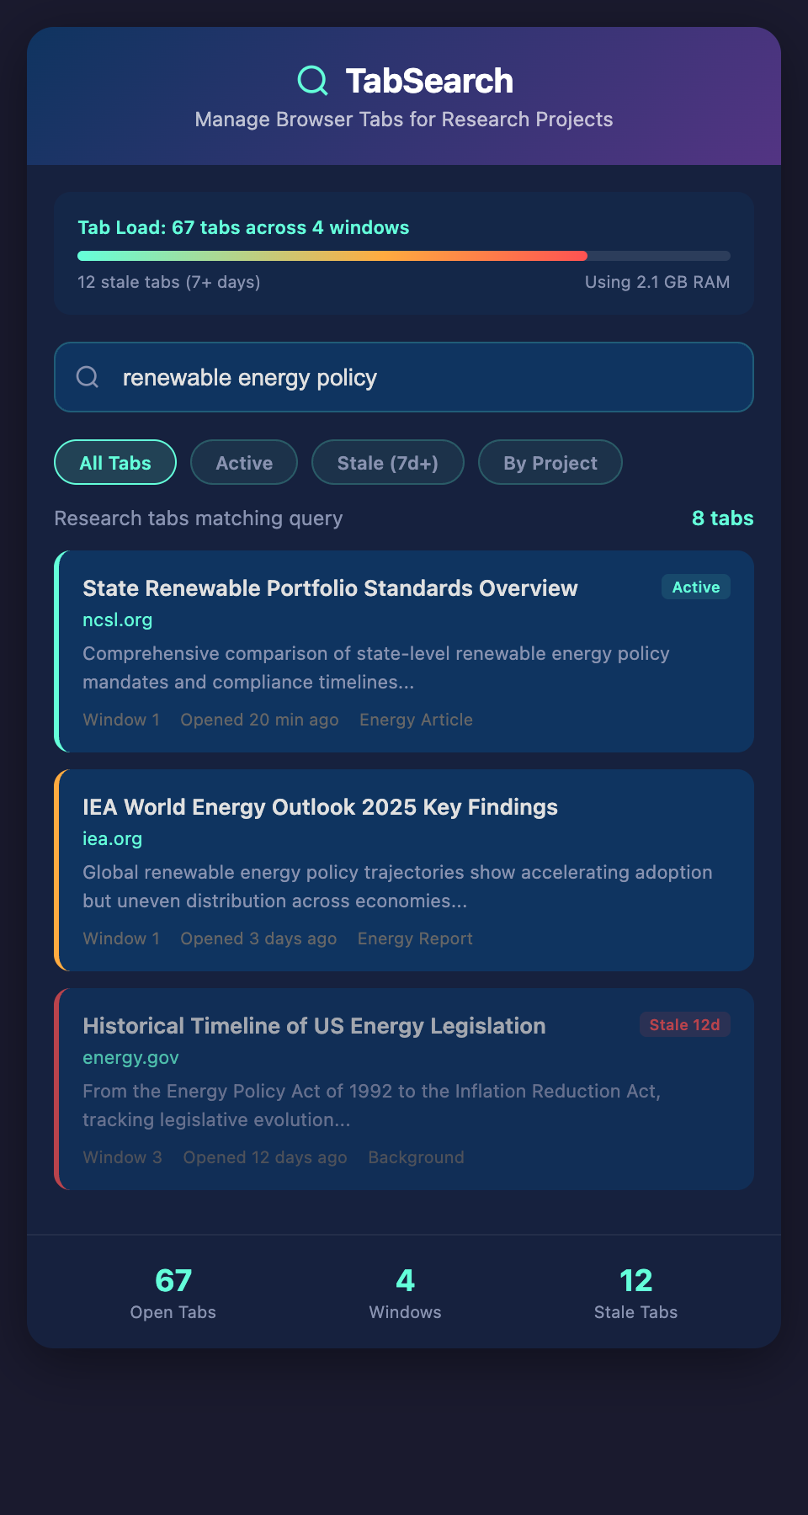Click the Stale 12d badge
This screenshot has width=808, height=1515.
point(684,1025)
